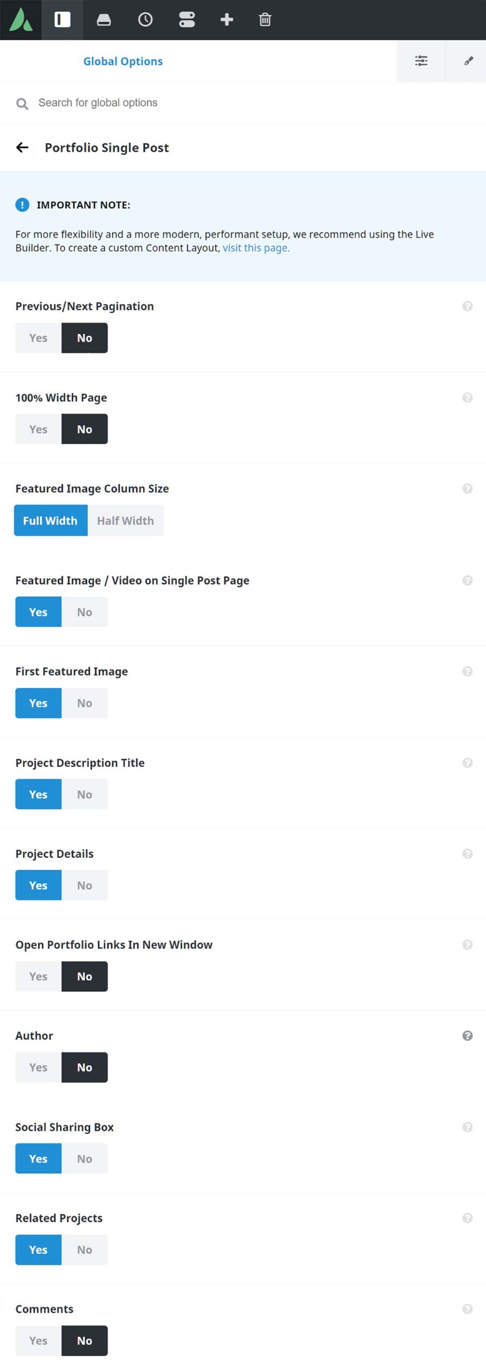Set Comments to Yes
The height and width of the screenshot is (1369, 486).
[38, 1341]
